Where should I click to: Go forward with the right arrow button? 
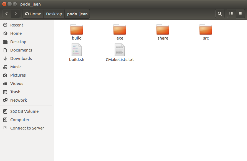tap(16, 14)
